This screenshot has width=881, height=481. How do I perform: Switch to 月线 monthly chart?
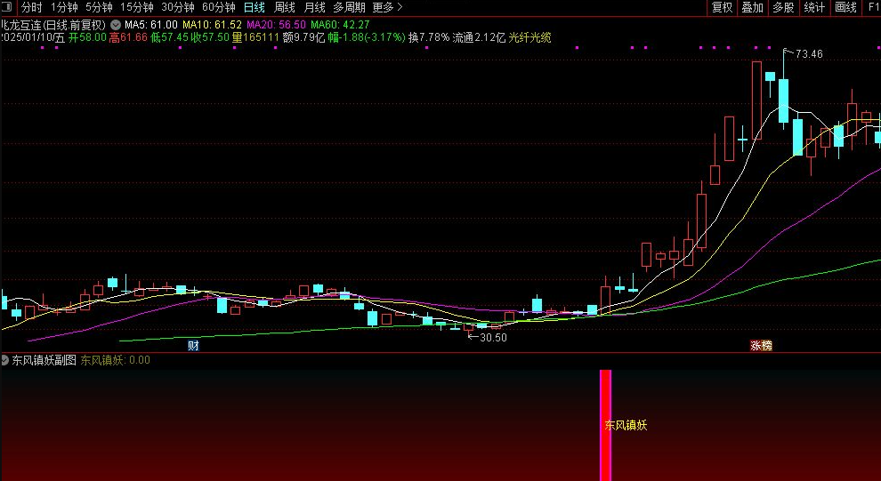(315, 7)
